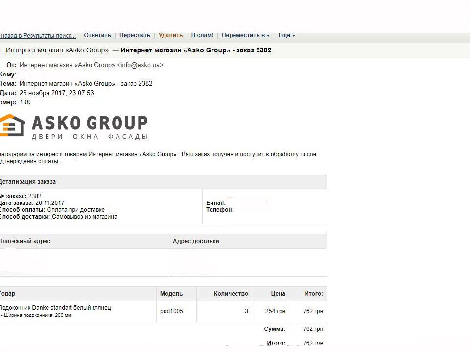Select date text 26 ноября 2017, 23:07:53
Viewport: 470px width, 353px height.
coord(57,93)
